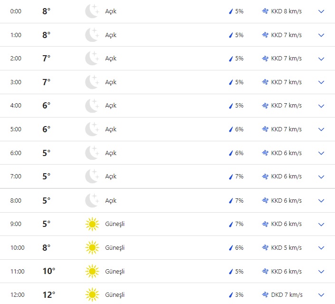Click the moon icon in the 4:00 row
This screenshot has height=304, width=335.
(92, 106)
